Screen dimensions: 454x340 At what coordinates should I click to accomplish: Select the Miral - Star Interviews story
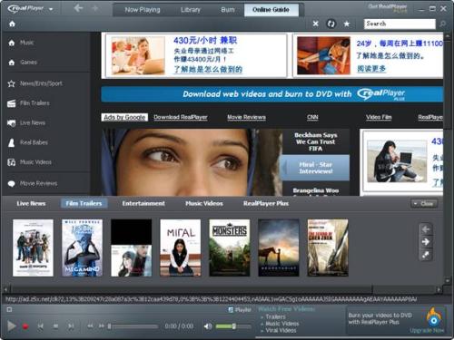[x=315, y=168]
